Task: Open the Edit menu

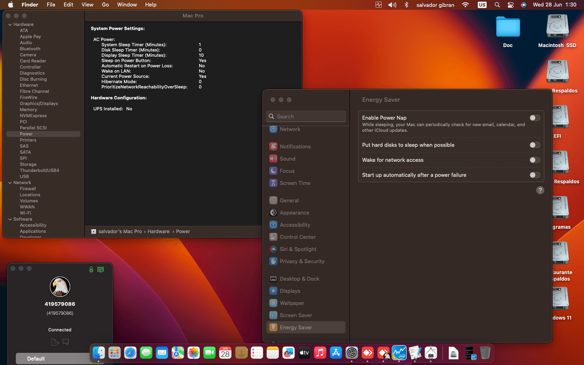Action: click(x=69, y=5)
